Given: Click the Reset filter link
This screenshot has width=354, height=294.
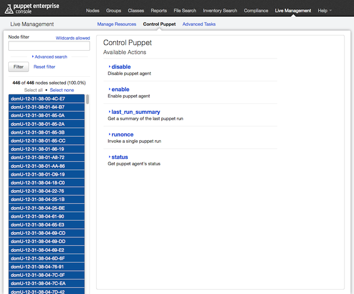Looking at the screenshot, I should 44,67.
